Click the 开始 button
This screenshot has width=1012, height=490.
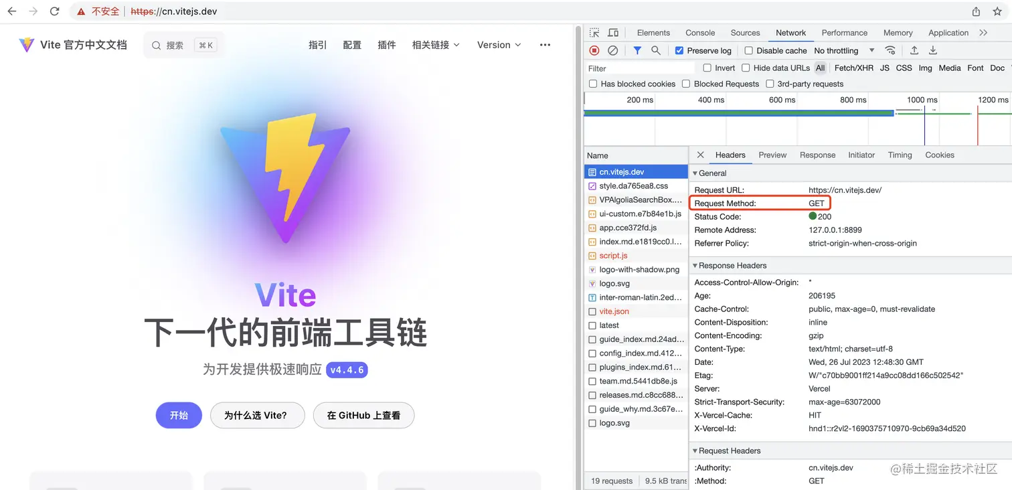(x=179, y=415)
